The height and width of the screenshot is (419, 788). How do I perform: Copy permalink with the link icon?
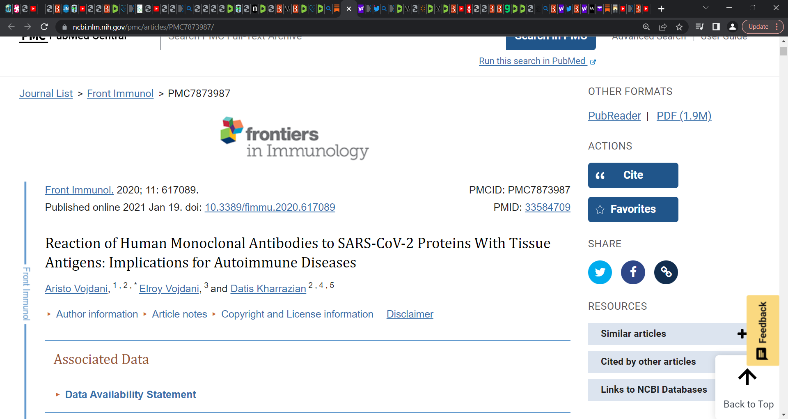[666, 272]
